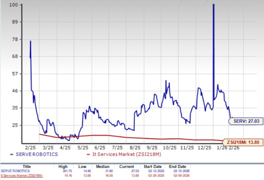
Task: Click the tall blue price spike near 1/26
Action: (213, 43)
